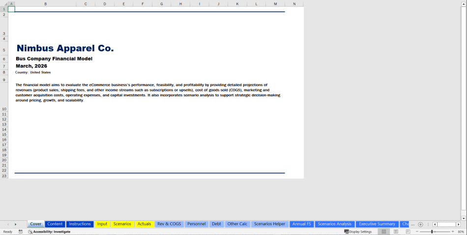
Task: Add a new sheet with plus icon
Action: pos(420,224)
